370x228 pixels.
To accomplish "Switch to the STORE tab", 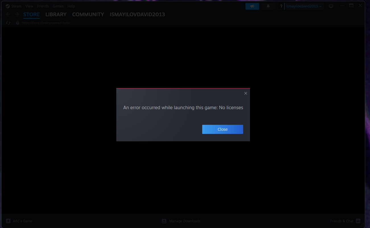I will pyautogui.click(x=31, y=14).
